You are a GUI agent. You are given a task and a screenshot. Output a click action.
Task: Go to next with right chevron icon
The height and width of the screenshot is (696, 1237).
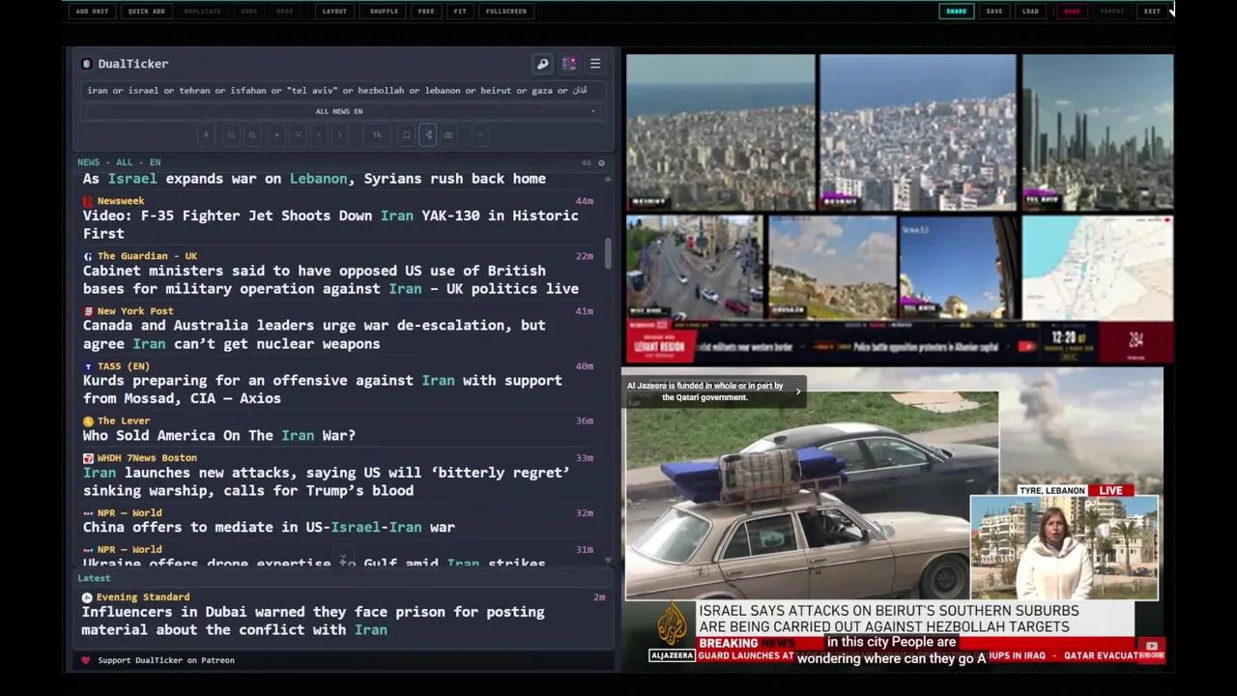(x=339, y=135)
